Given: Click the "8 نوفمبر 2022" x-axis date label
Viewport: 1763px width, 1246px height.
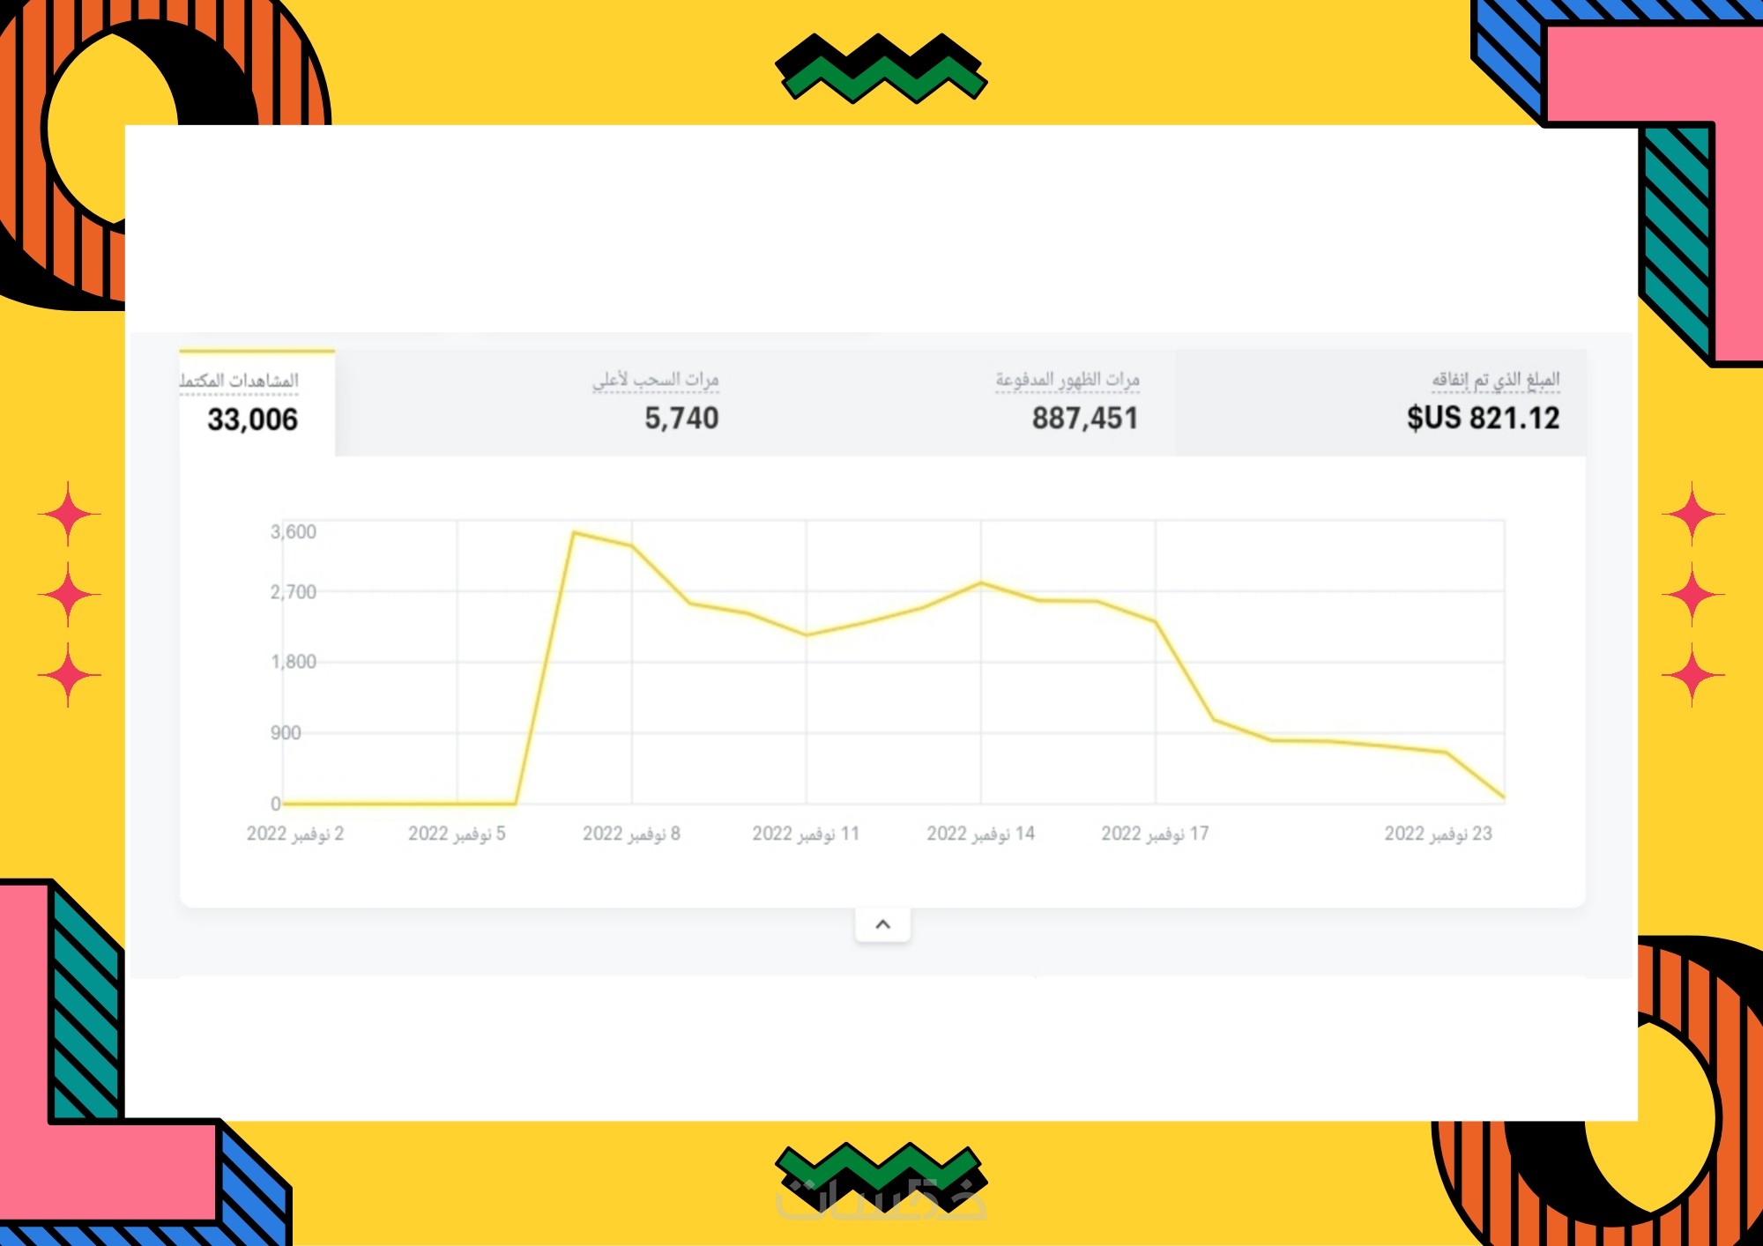Looking at the screenshot, I should tap(631, 834).
